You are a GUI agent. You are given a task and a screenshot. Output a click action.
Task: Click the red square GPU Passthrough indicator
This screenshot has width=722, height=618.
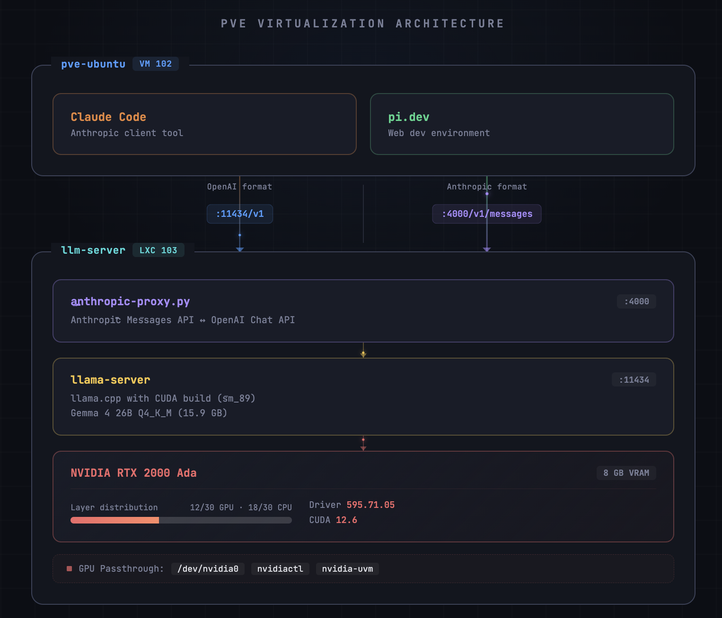[69, 568]
